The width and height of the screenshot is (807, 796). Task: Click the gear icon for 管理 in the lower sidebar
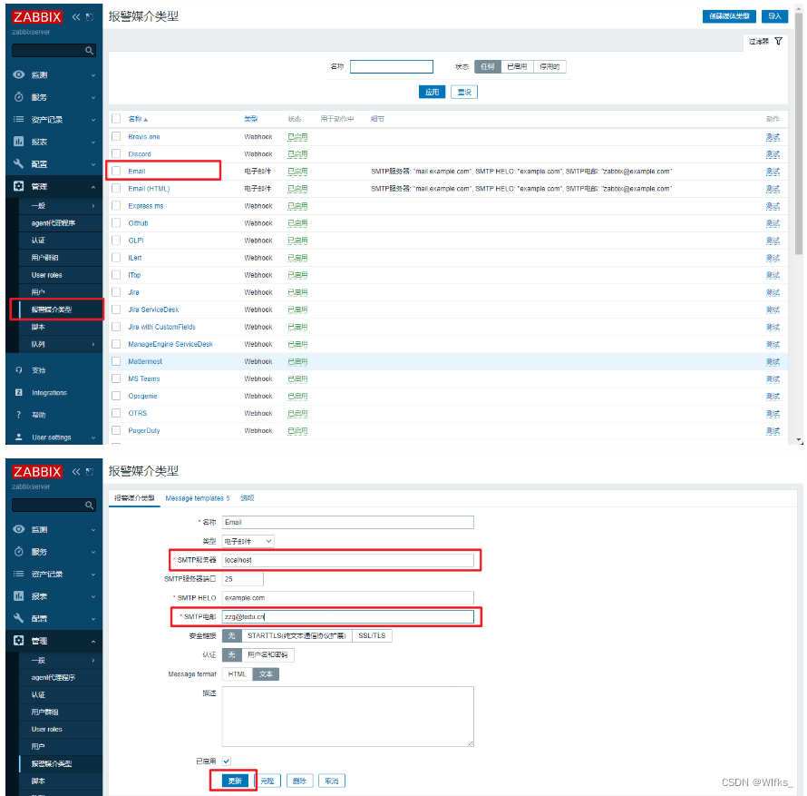pyautogui.click(x=18, y=641)
